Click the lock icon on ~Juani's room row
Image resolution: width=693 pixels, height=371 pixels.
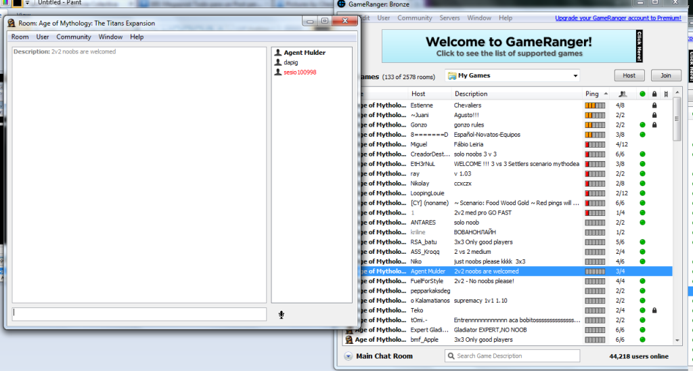coord(654,115)
